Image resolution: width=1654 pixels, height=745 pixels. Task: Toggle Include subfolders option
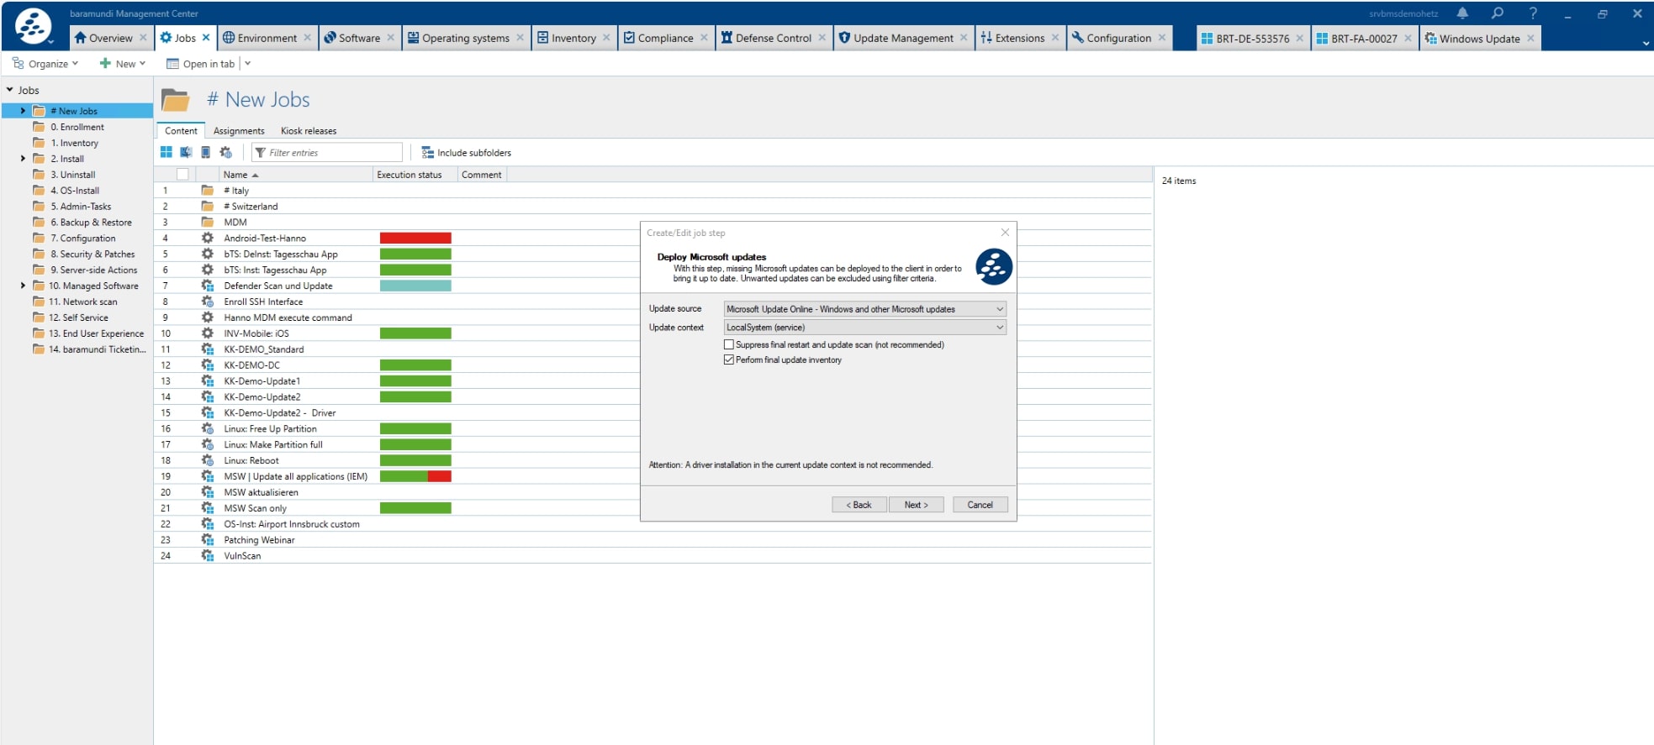pyautogui.click(x=466, y=153)
